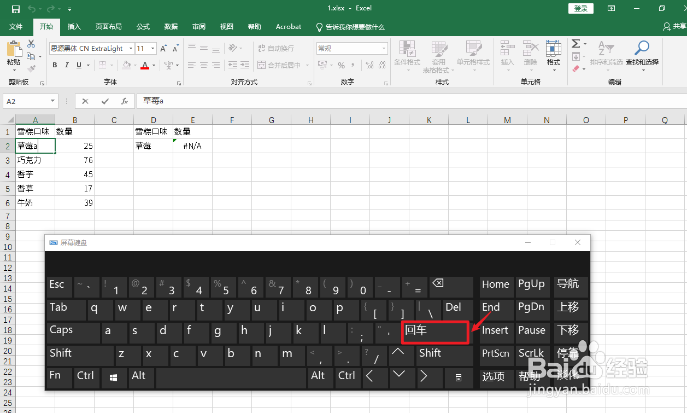Viewport: 687px width, 413px height.
Task: Open the 文件 tab
Action: pos(16,27)
